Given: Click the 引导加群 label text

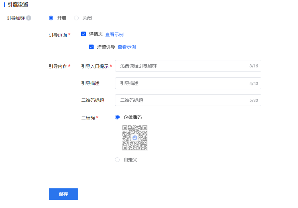Looking at the screenshot, I should 16,18.
